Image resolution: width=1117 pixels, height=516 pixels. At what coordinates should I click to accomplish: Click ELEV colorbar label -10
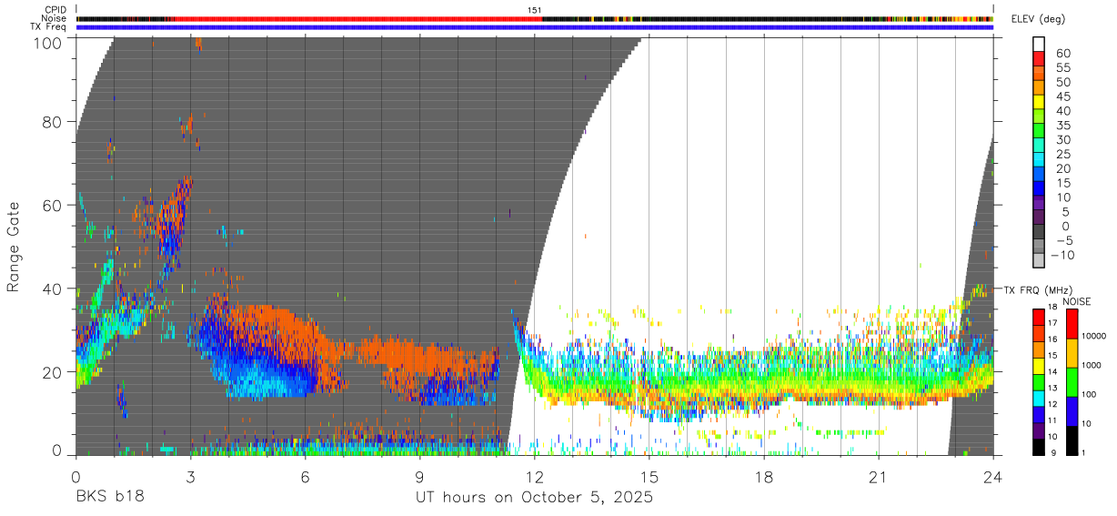pos(1062,255)
